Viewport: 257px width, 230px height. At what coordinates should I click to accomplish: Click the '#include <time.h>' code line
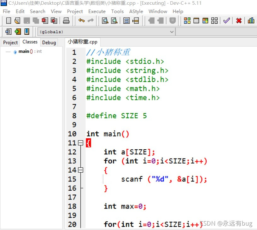click(123, 98)
